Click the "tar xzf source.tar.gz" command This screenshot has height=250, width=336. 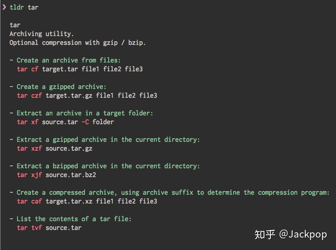pos(54,148)
